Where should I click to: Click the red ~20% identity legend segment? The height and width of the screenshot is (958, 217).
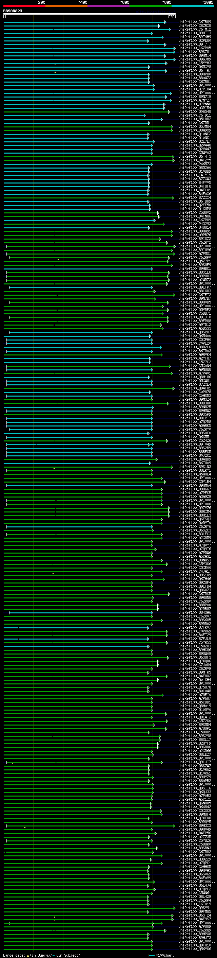point(24,6)
